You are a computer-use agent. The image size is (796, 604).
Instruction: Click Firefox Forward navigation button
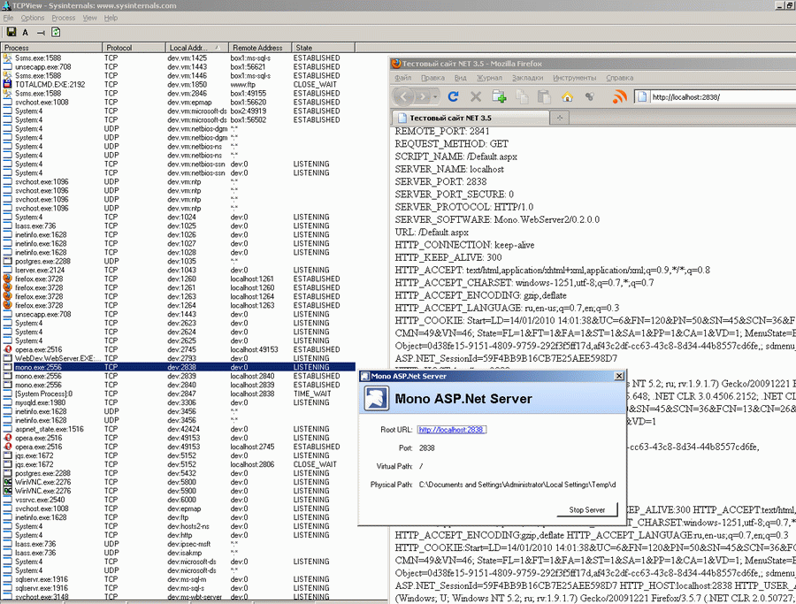(423, 96)
